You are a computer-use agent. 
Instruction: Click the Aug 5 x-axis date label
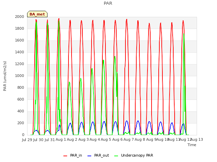click(106, 140)
